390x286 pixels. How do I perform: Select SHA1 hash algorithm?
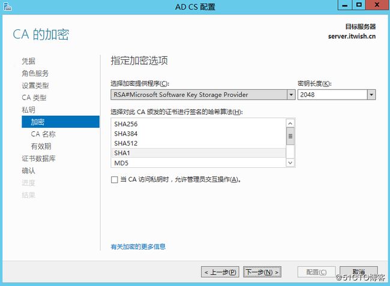(x=199, y=153)
